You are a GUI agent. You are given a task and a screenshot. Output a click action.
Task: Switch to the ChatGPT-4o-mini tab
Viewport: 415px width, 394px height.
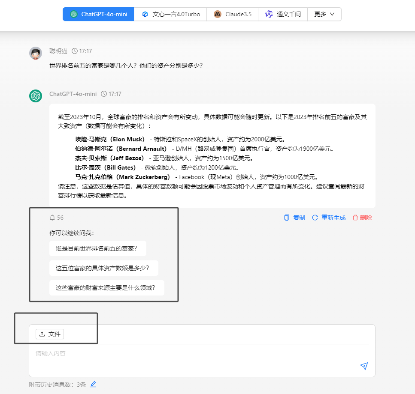(x=98, y=14)
